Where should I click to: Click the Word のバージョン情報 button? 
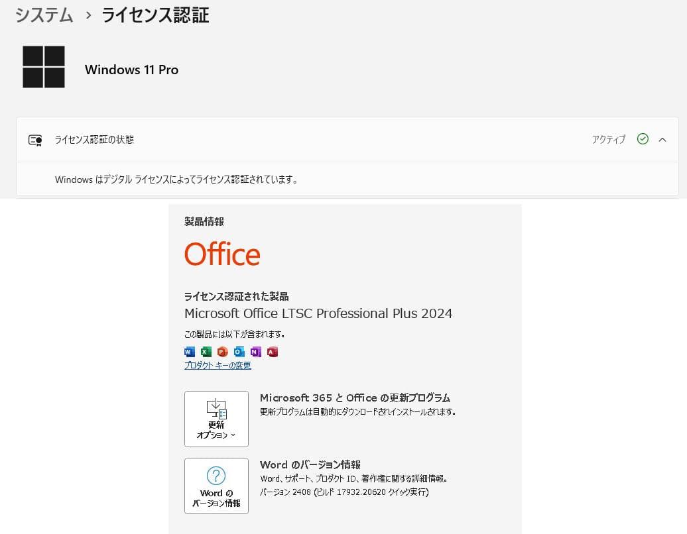[216, 486]
